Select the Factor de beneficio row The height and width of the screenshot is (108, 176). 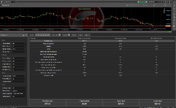click(x=102, y=44)
